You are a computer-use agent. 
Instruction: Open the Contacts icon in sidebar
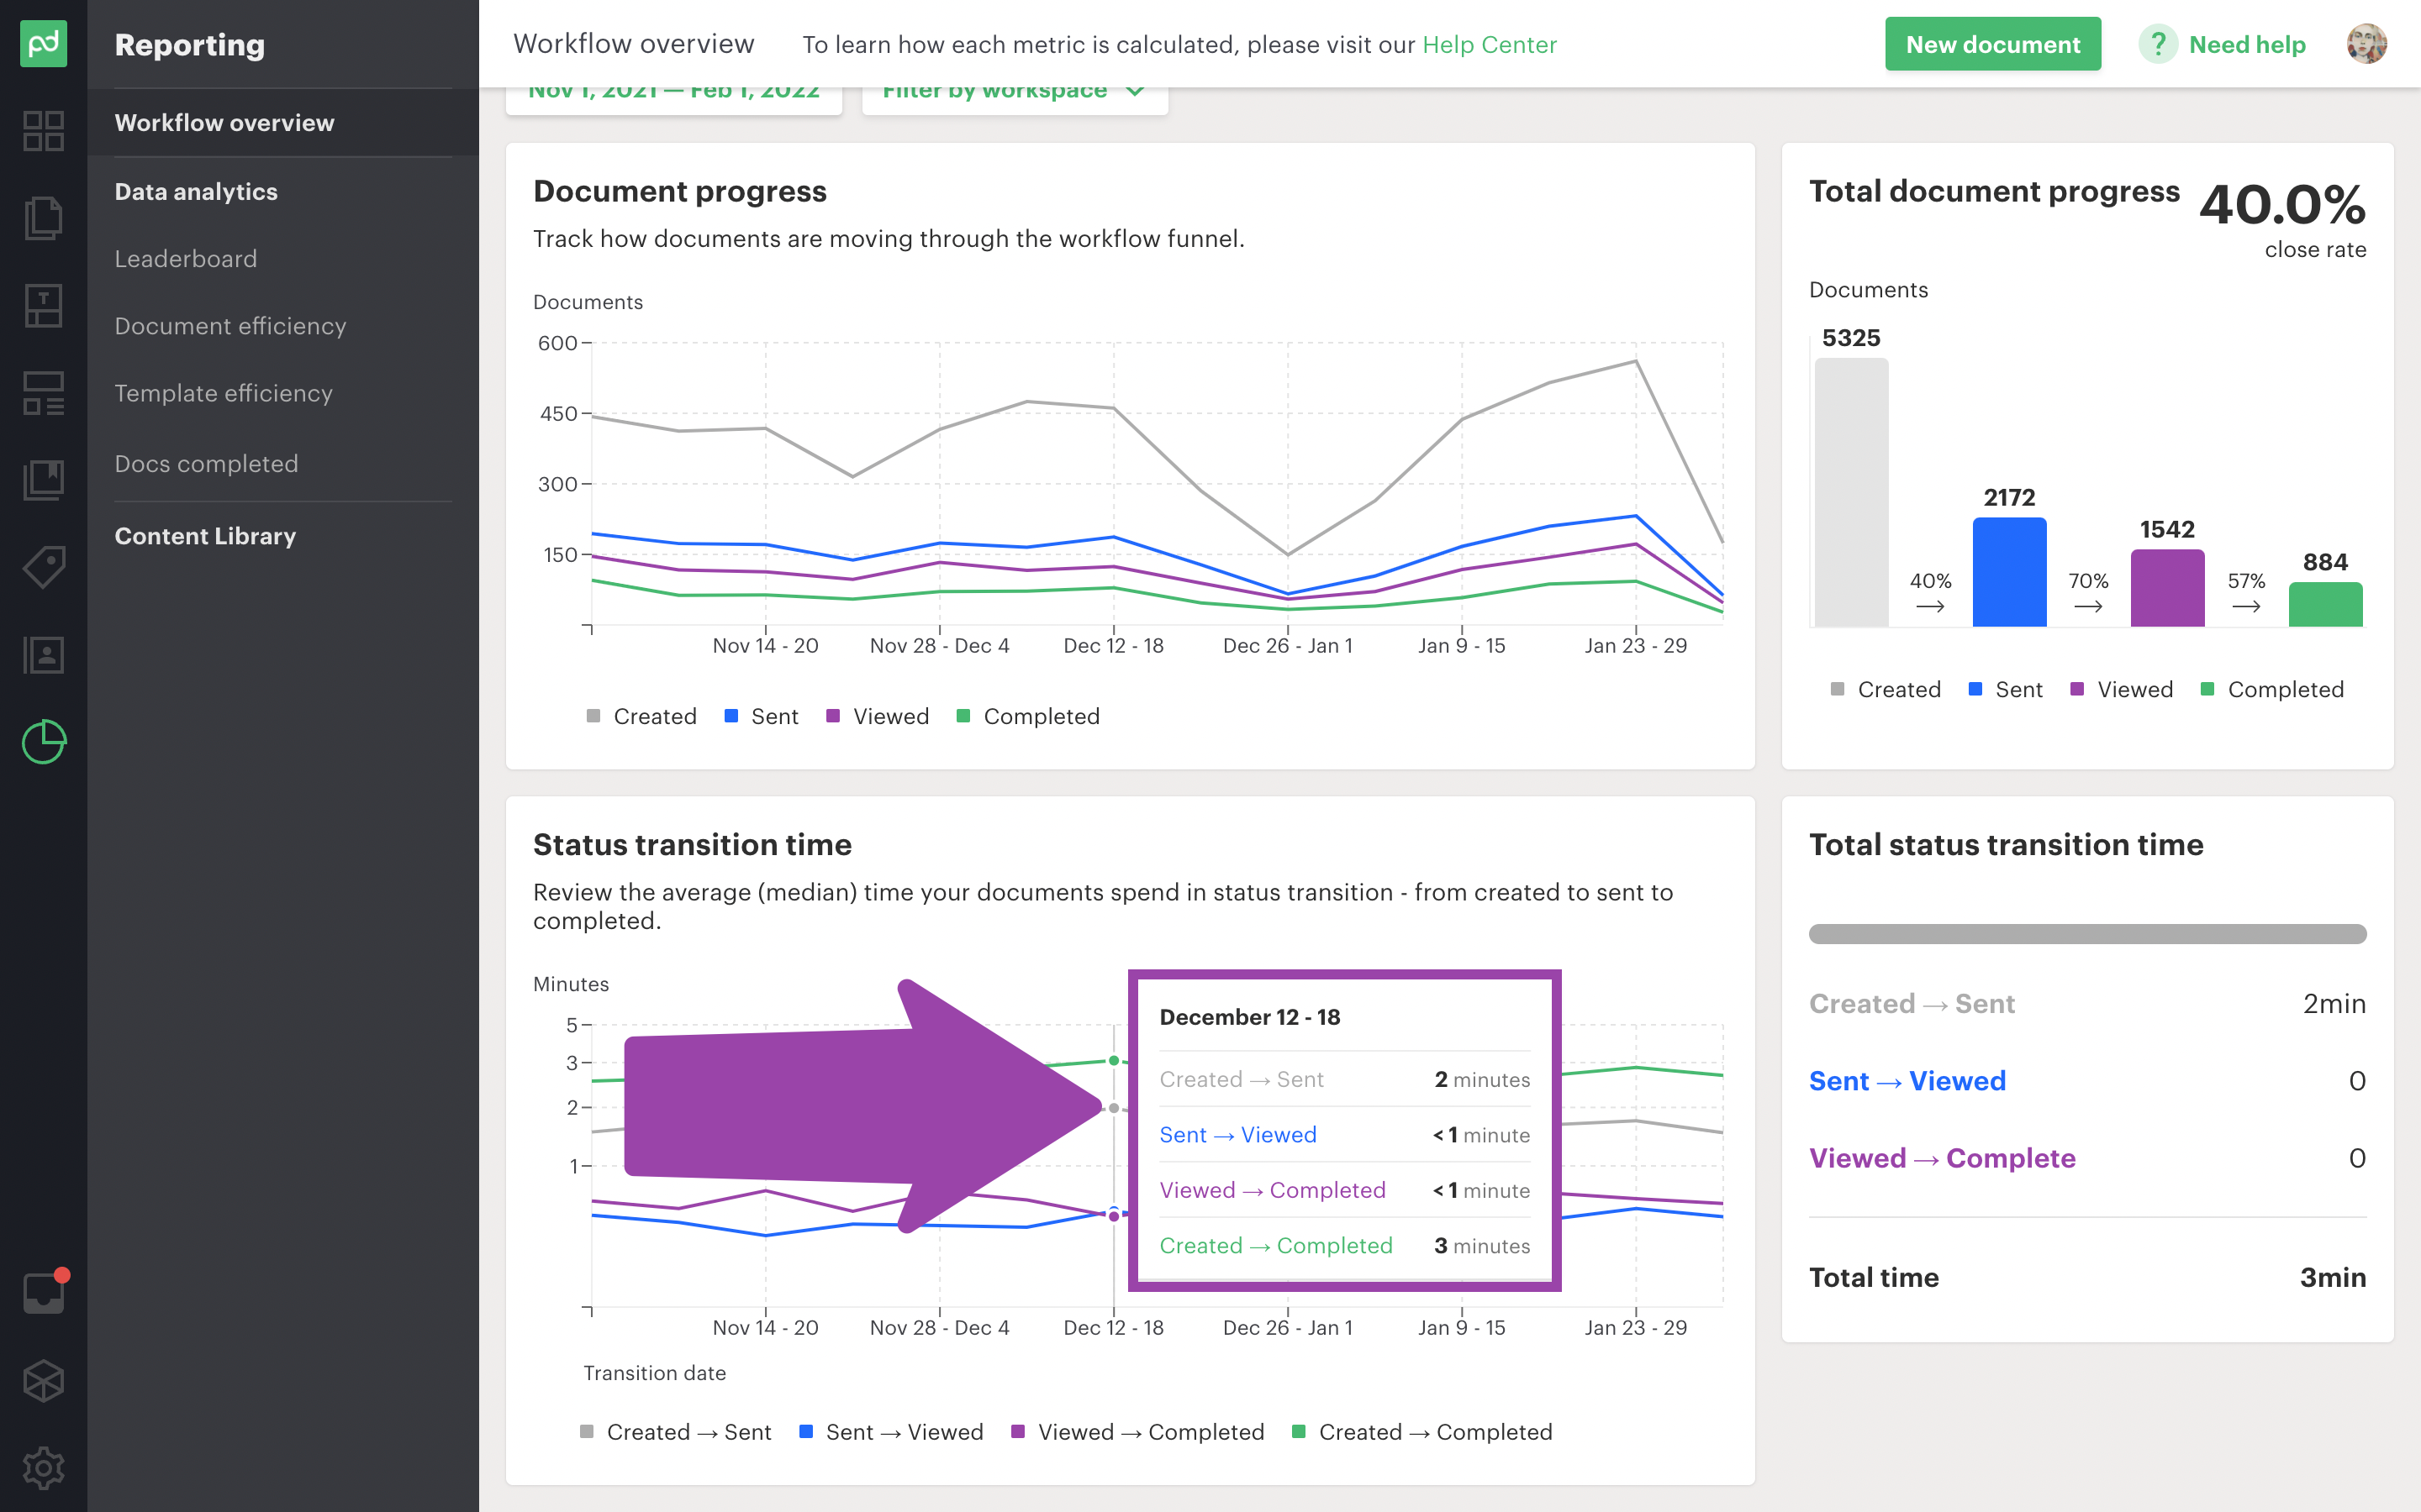[x=43, y=655]
